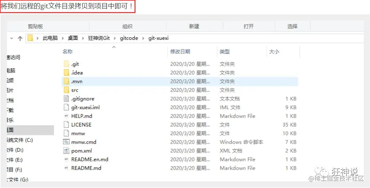This screenshot has width=370, height=188.
Task: Click git-xuexi in breadcrumb path
Action: point(159,38)
